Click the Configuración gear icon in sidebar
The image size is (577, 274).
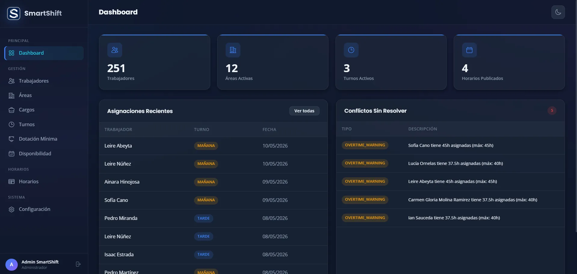pos(11,209)
